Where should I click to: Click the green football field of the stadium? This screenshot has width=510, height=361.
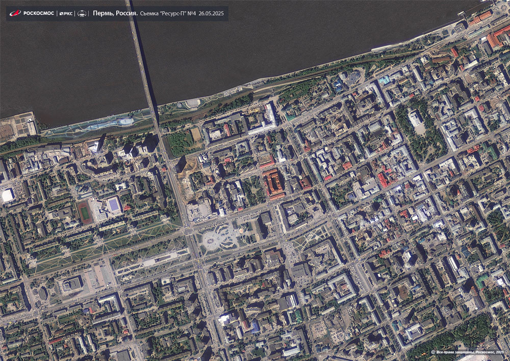coord(85,212)
